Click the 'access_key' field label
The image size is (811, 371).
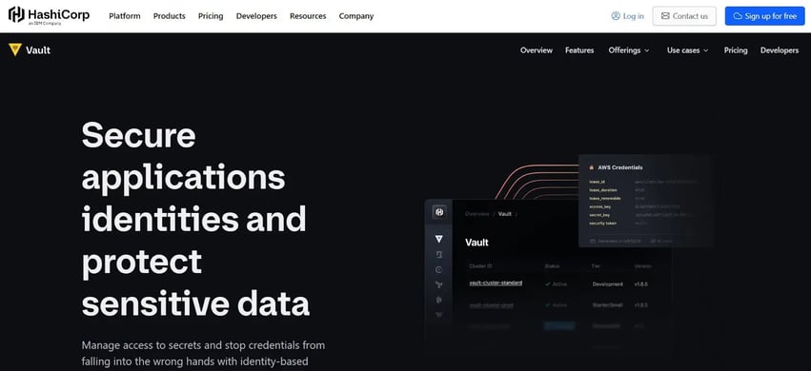point(600,206)
